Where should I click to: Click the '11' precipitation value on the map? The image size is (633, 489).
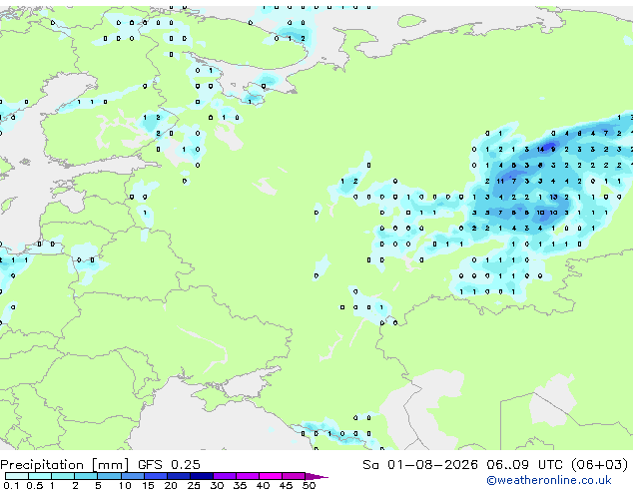tap(500, 182)
